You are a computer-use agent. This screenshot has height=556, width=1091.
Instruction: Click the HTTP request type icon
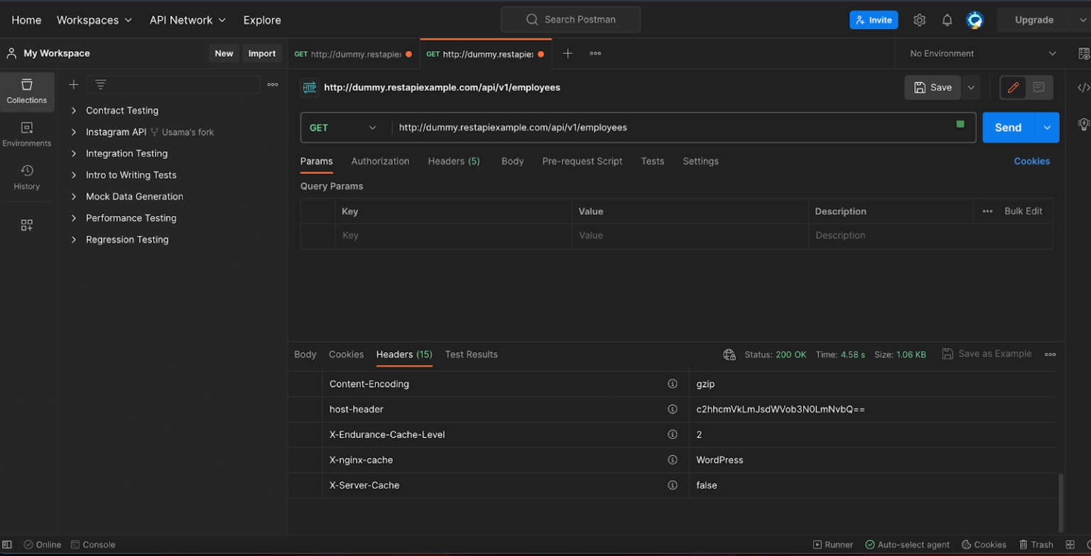(x=310, y=87)
